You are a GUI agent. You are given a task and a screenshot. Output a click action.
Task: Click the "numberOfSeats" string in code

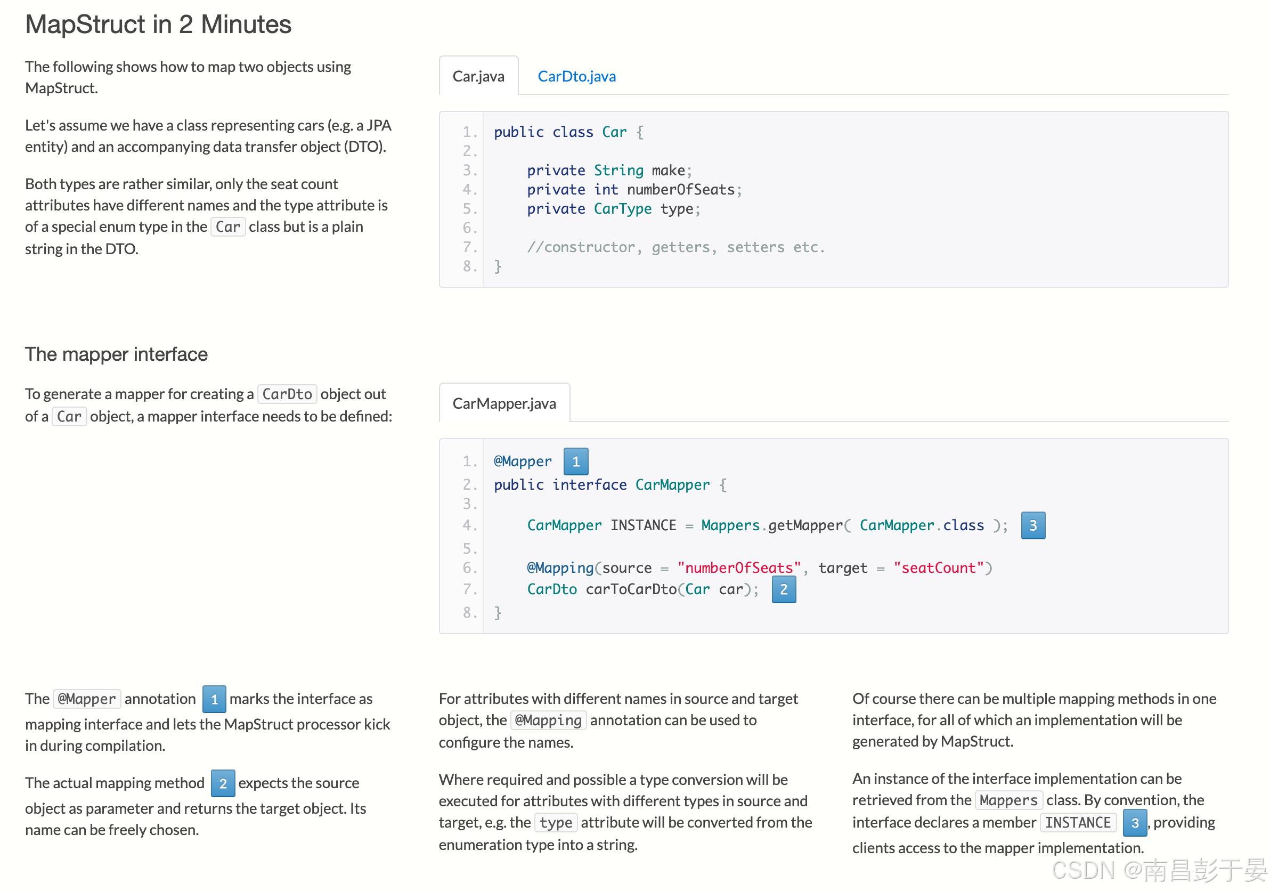pyautogui.click(x=739, y=568)
